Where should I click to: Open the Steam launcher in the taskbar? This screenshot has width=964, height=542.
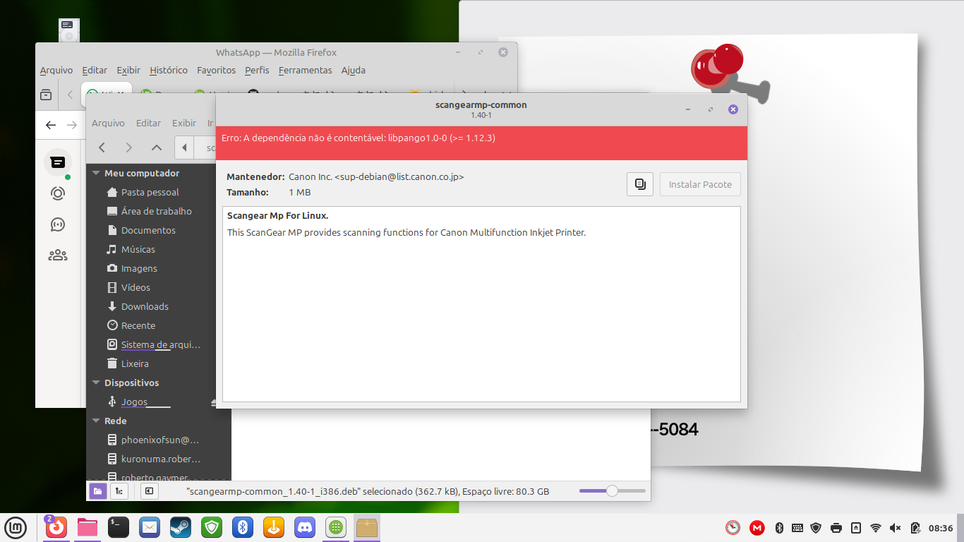coord(179,526)
